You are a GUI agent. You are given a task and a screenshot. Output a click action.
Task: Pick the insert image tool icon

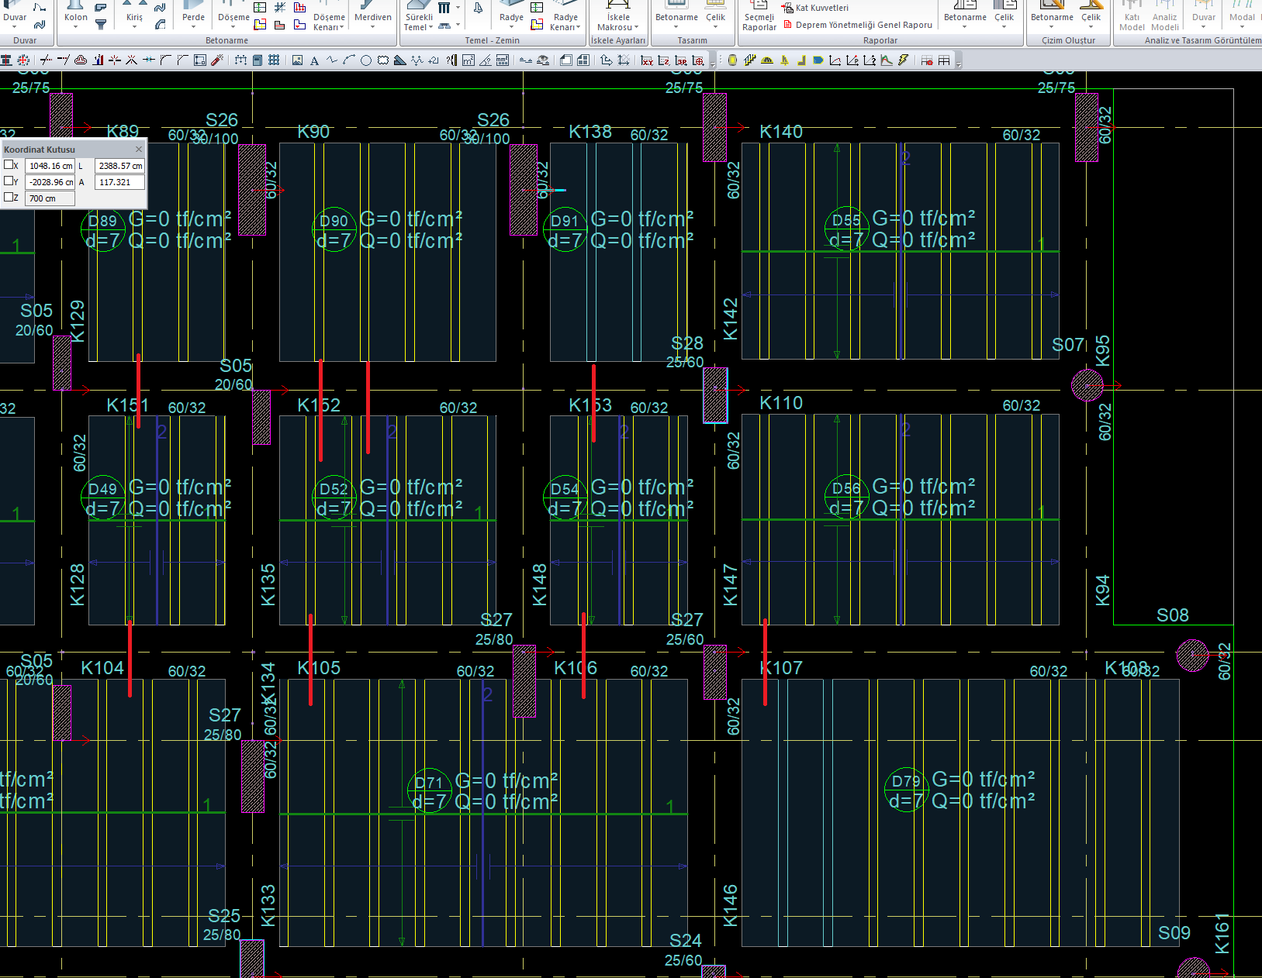297,60
